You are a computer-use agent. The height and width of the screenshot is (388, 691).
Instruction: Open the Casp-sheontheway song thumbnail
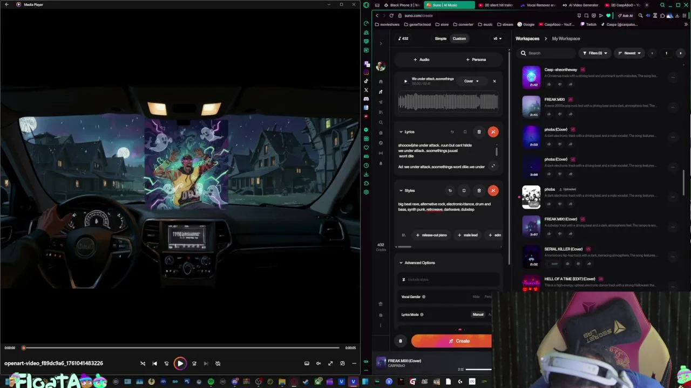[x=531, y=77]
